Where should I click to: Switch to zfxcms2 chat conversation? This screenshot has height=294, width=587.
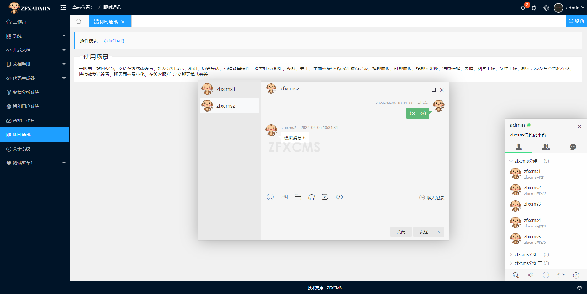(230, 106)
